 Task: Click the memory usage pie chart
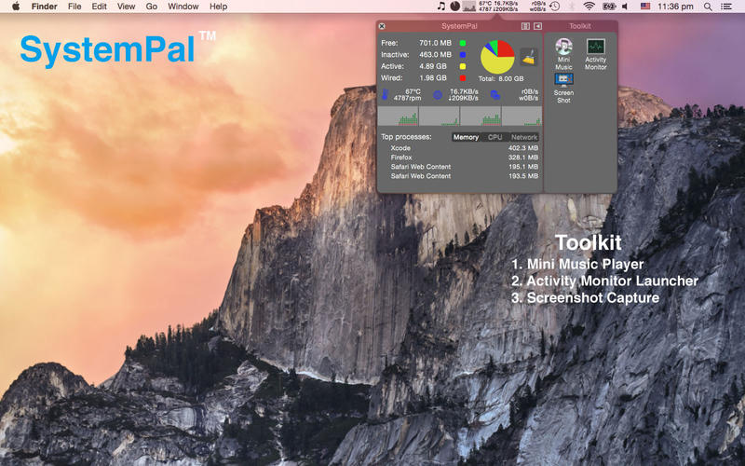coord(496,57)
